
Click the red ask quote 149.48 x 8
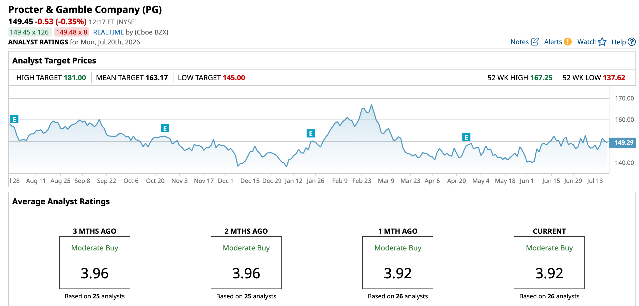[72, 32]
